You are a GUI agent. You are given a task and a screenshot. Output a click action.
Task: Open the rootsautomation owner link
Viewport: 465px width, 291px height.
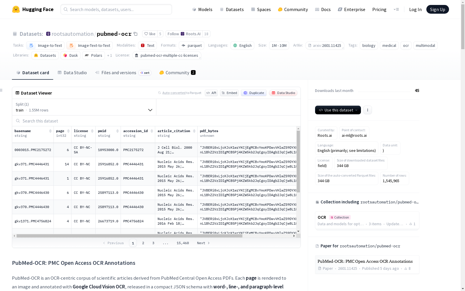tap(72, 34)
